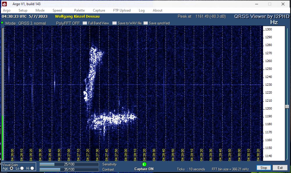Open the FTP Upload menu
Image resolution: width=291 pixels, height=173 pixels.
[x=122, y=10]
